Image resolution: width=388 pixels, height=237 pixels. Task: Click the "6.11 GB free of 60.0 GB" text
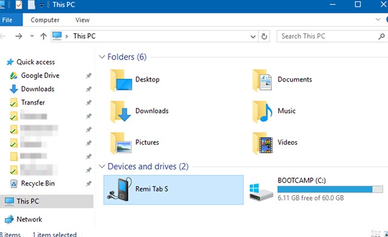310,198
